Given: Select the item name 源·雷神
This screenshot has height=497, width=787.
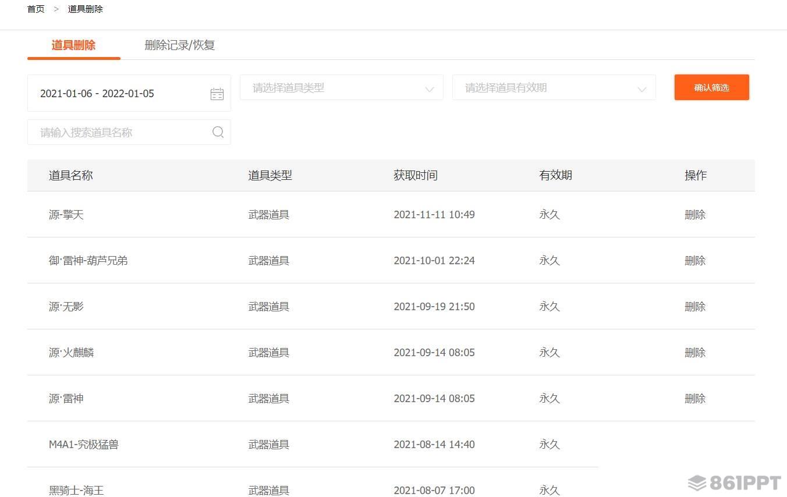Looking at the screenshot, I should pyautogui.click(x=66, y=399).
